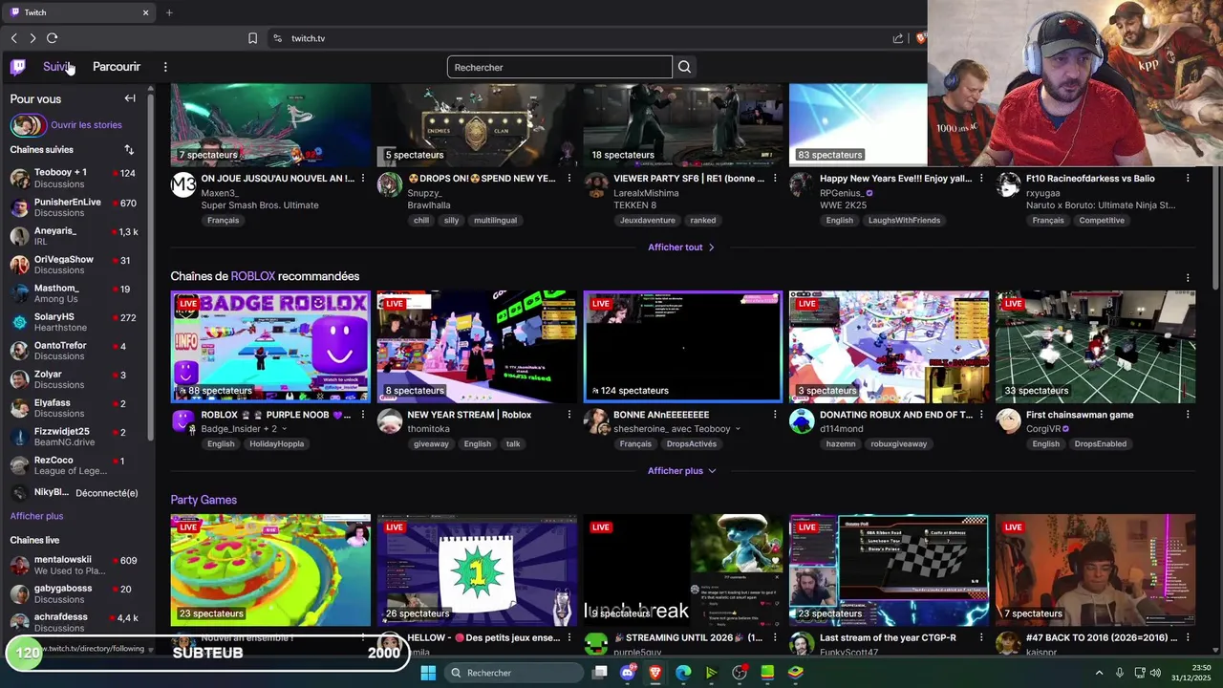Open options for PURPLE NOOB stream
The image size is (1223, 688).
click(363, 415)
